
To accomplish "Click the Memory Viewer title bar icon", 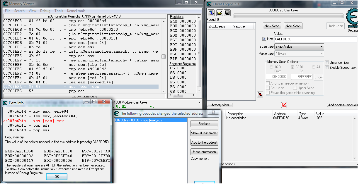I will [6, 4].
